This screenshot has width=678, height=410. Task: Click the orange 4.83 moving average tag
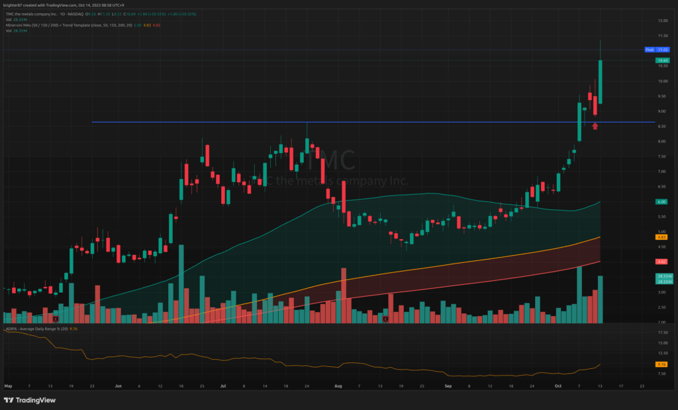pyautogui.click(x=661, y=236)
